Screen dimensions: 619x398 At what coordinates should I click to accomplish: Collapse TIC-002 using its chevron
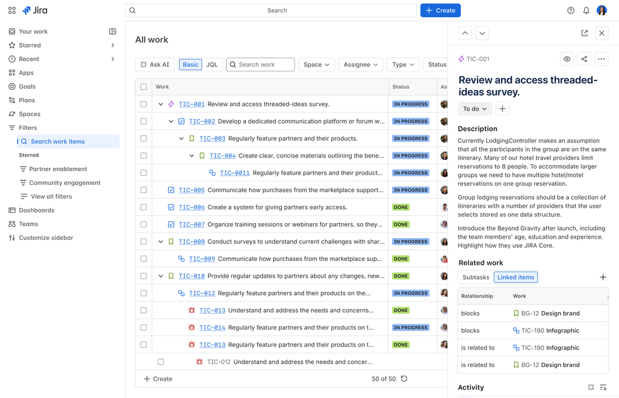[170, 122]
